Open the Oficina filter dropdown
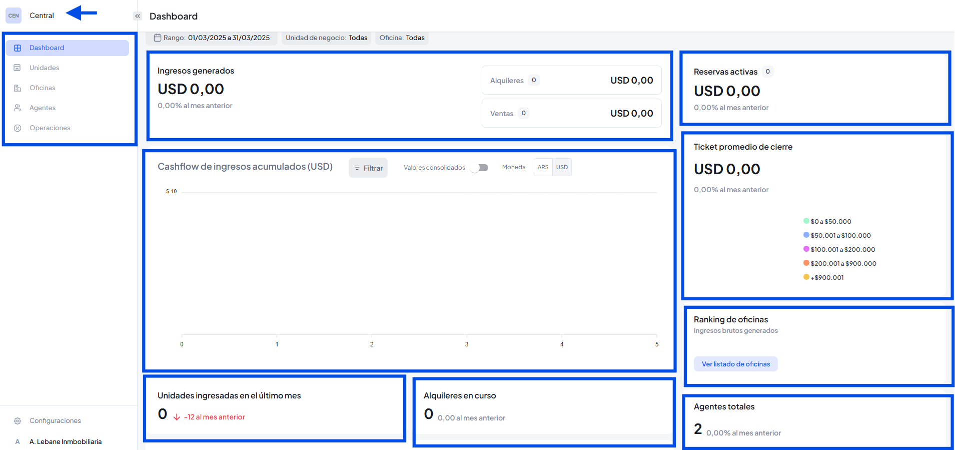Image resolution: width=955 pixels, height=450 pixels. (x=402, y=38)
